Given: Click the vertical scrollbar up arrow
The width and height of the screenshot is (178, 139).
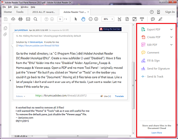Looking at the screenshot, I should tap(133, 25).
